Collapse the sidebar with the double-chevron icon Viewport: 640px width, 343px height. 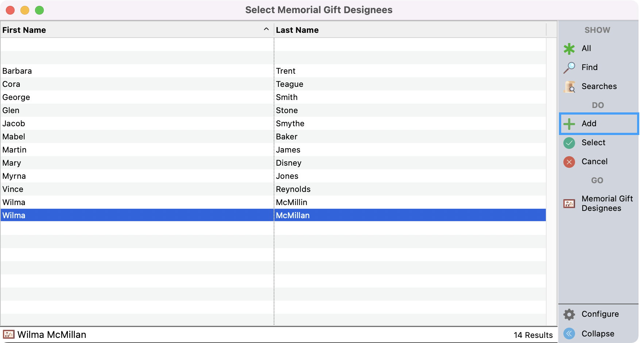point(569,334)
